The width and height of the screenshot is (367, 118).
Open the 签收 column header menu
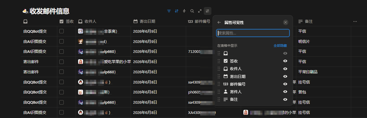tap(66, 21)
